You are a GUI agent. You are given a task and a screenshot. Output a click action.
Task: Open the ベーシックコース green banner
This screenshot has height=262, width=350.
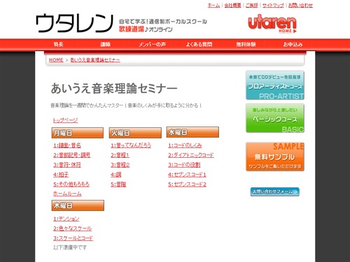pyautogui.click(x=275, y=118)
